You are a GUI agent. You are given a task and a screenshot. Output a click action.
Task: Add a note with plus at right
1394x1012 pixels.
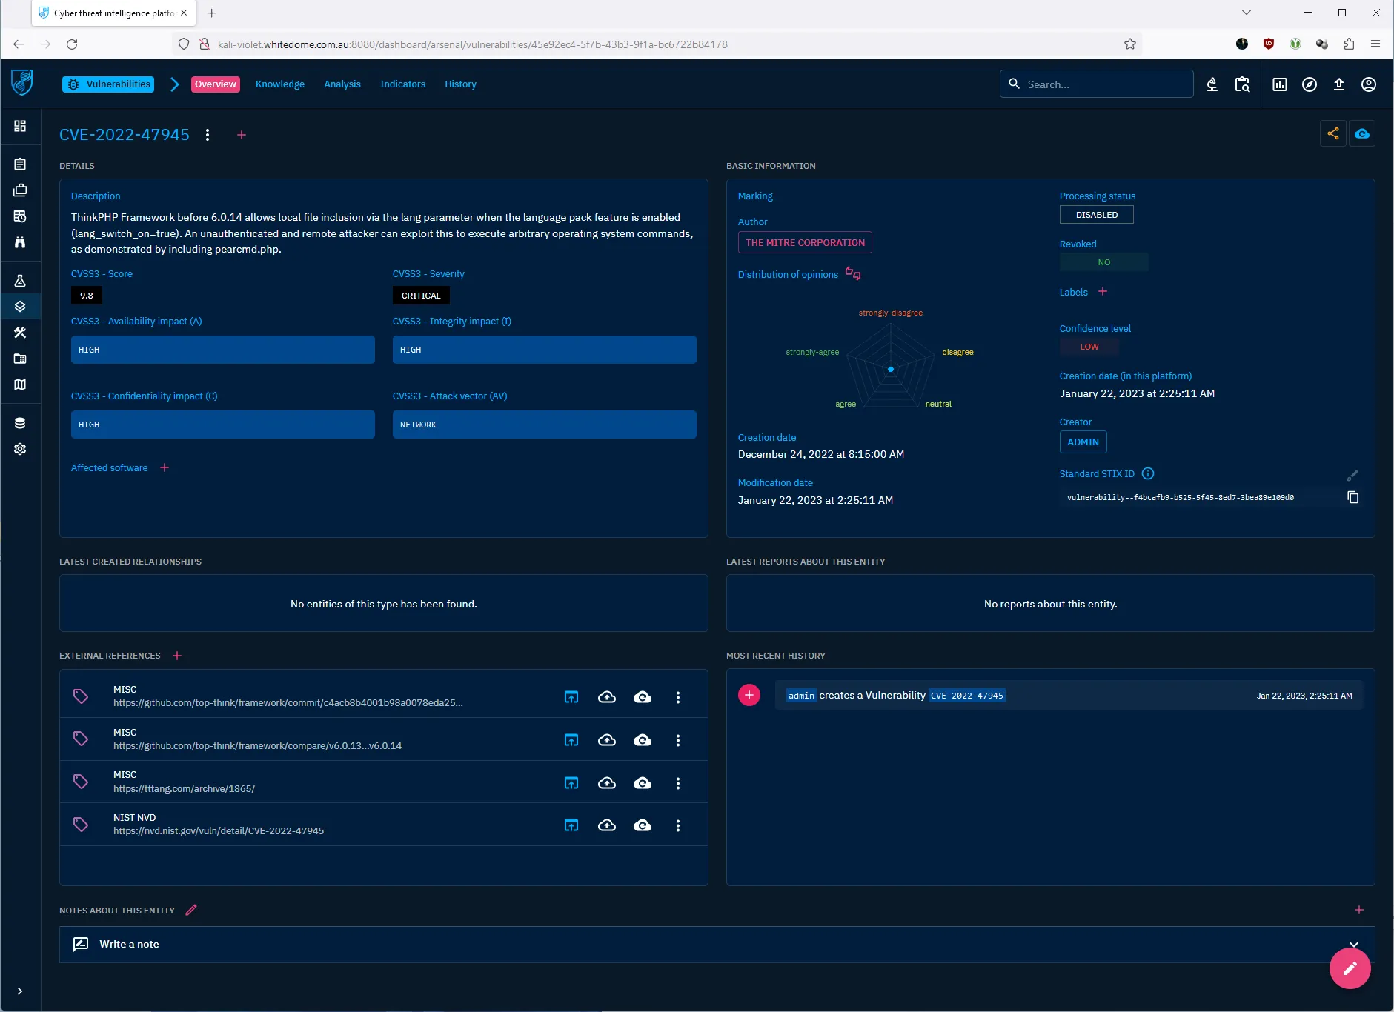click(x=1359, y=910)
